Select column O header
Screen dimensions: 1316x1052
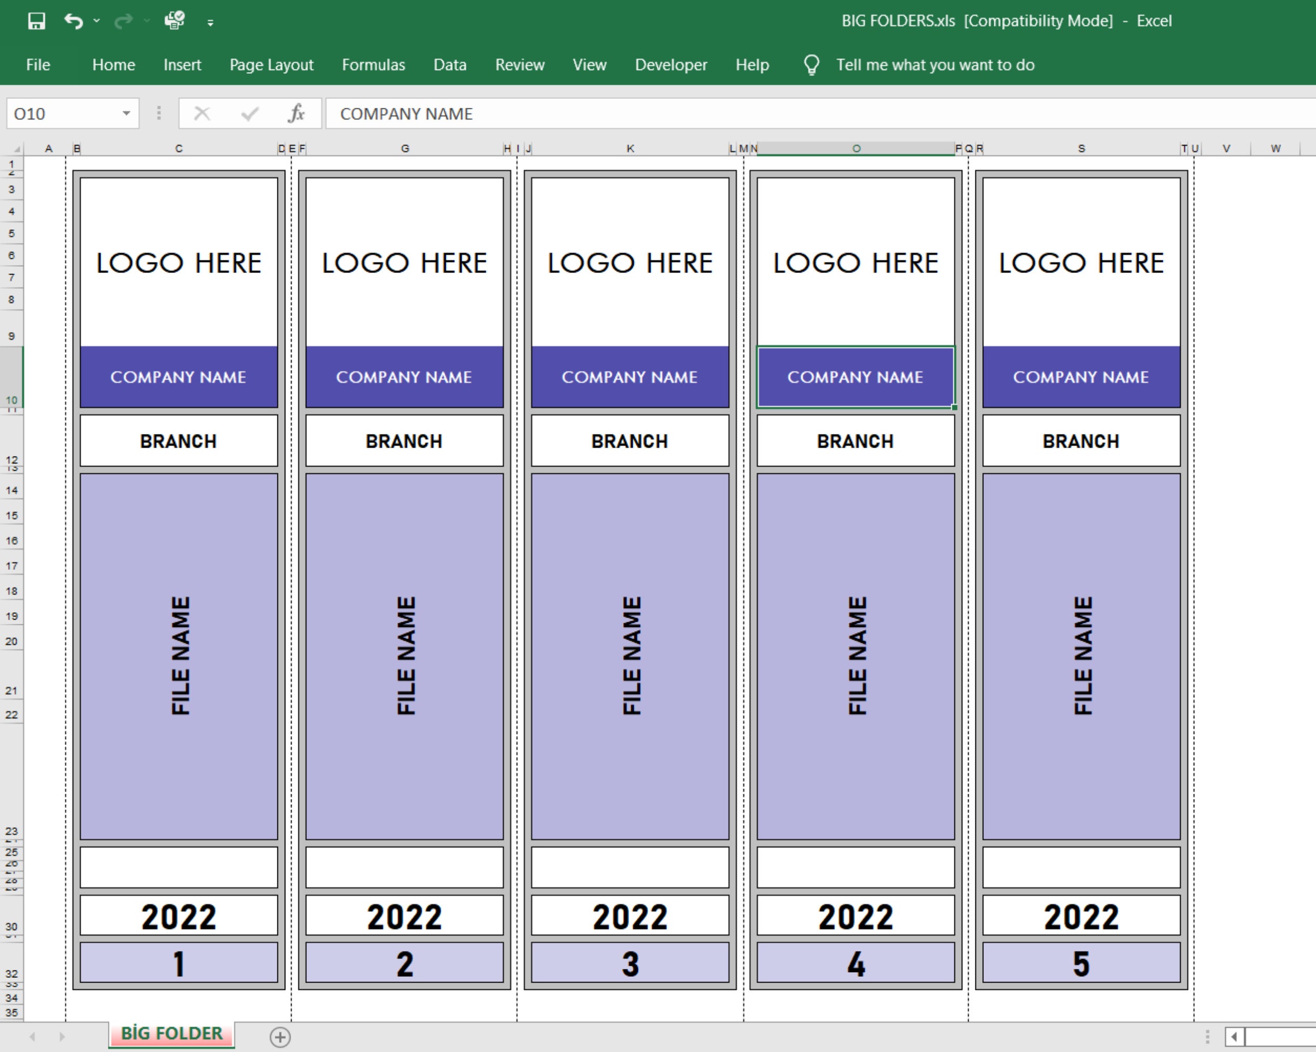pyautogui.click(x=856, y=149)
